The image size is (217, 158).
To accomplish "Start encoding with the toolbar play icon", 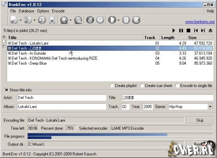I will point(112,20).
